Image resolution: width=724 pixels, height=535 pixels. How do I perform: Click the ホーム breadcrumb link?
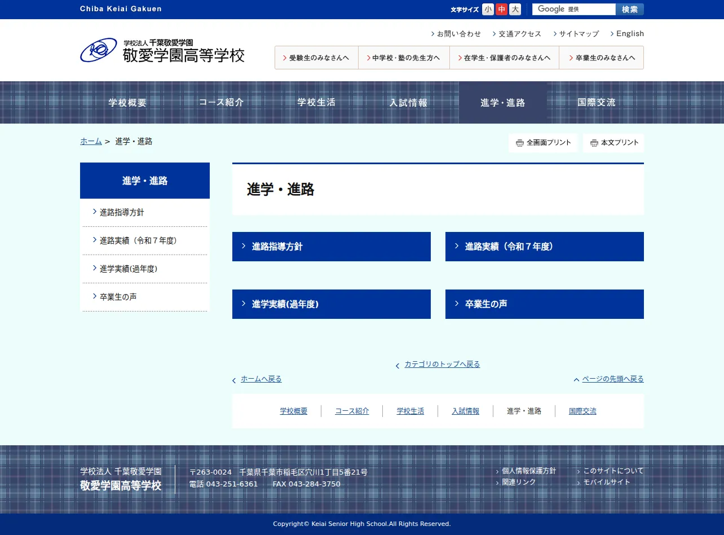(91, 142)
